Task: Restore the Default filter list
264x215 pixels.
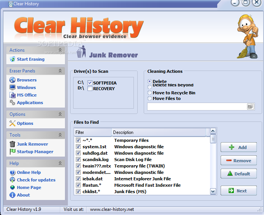Action: [x=239, y=174]
